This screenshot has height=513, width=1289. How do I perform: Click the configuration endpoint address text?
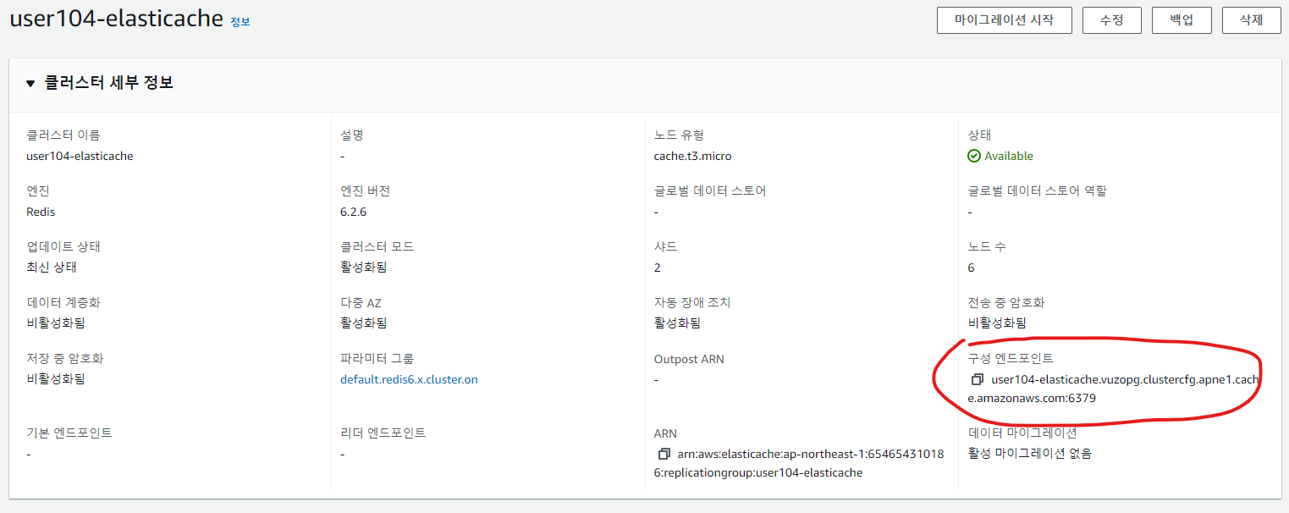[x=1114, y=389]
